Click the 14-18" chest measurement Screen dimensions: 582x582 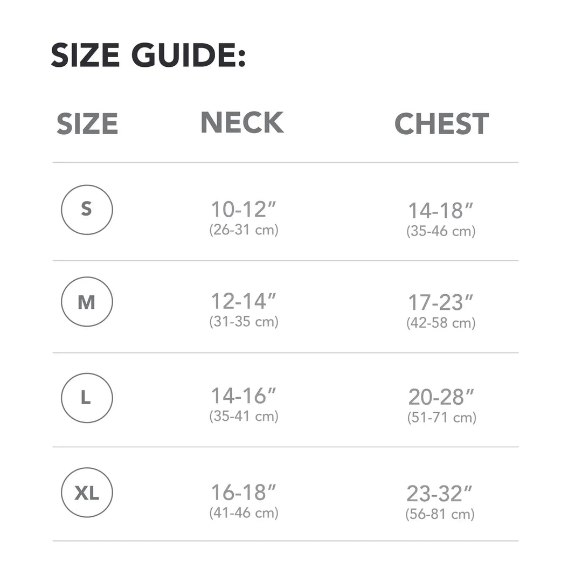point(441,211)
